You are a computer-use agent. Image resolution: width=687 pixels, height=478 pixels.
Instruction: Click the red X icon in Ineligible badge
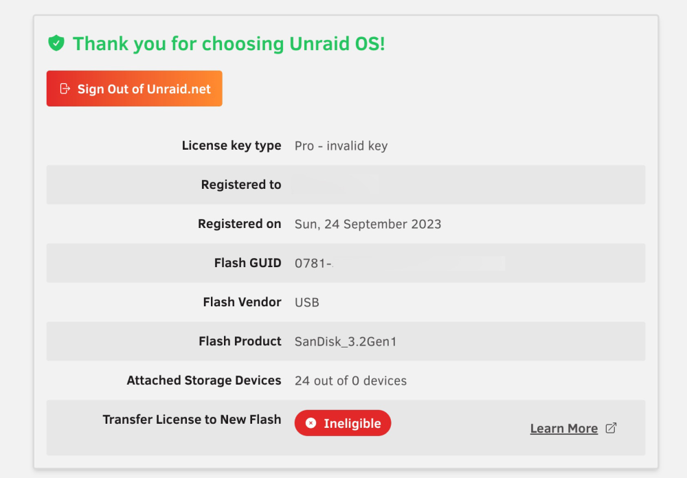pos(311,423)
